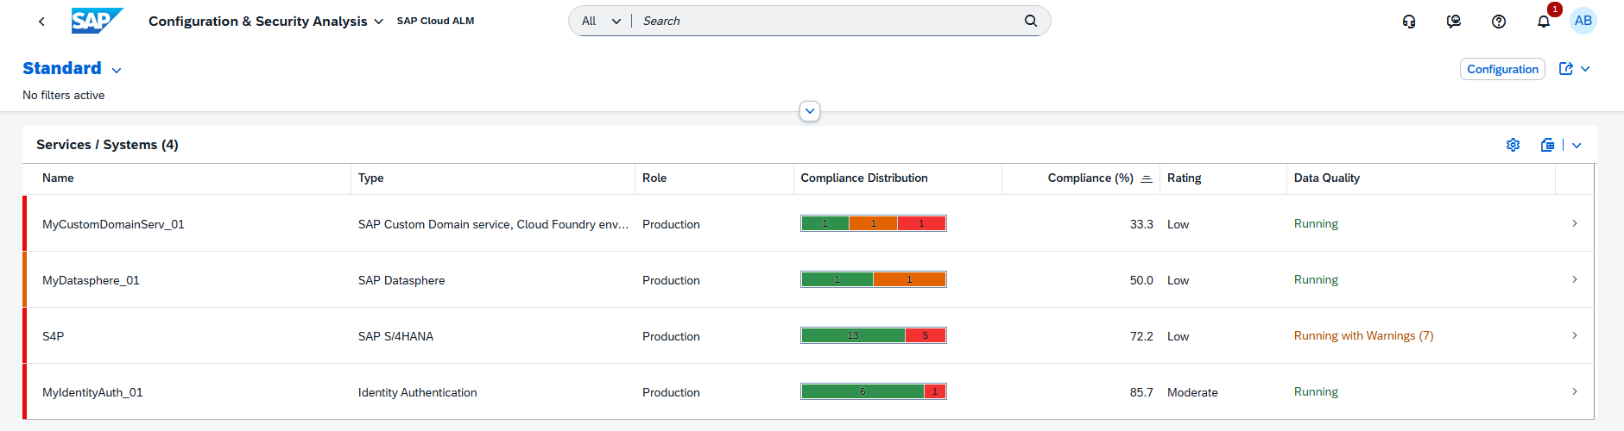
Task: Open the notifications bell
Action: (1544, 22)
